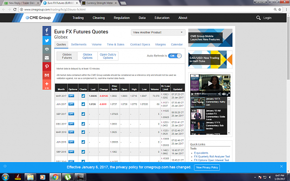Share page via Twitter bird icon
Screen dimensions: 290x181
point(47,40)
